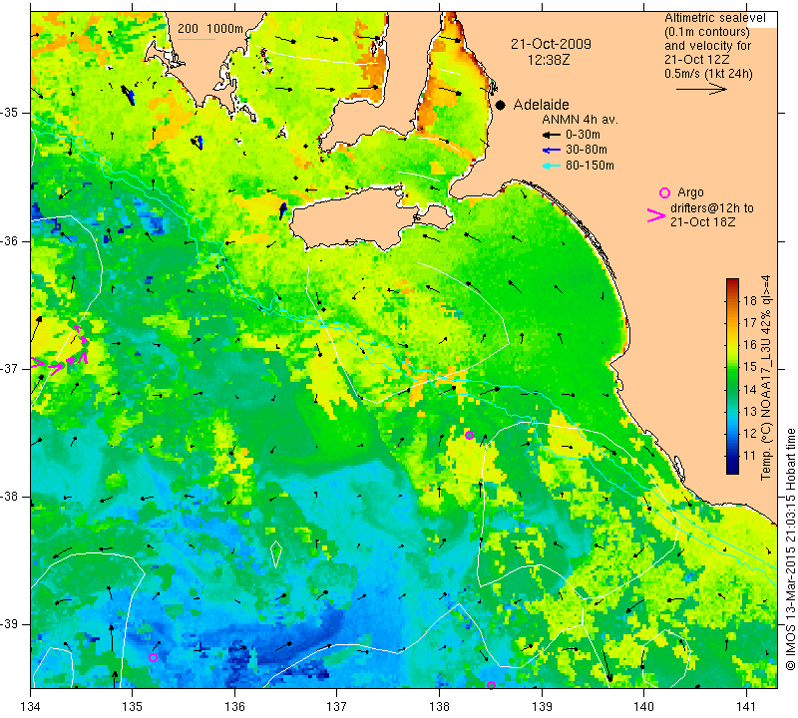Image resolution: width=798 pixels, height=718 pixels.
Task: Click the Argo float legend circle
Action: tap(664, 192)
